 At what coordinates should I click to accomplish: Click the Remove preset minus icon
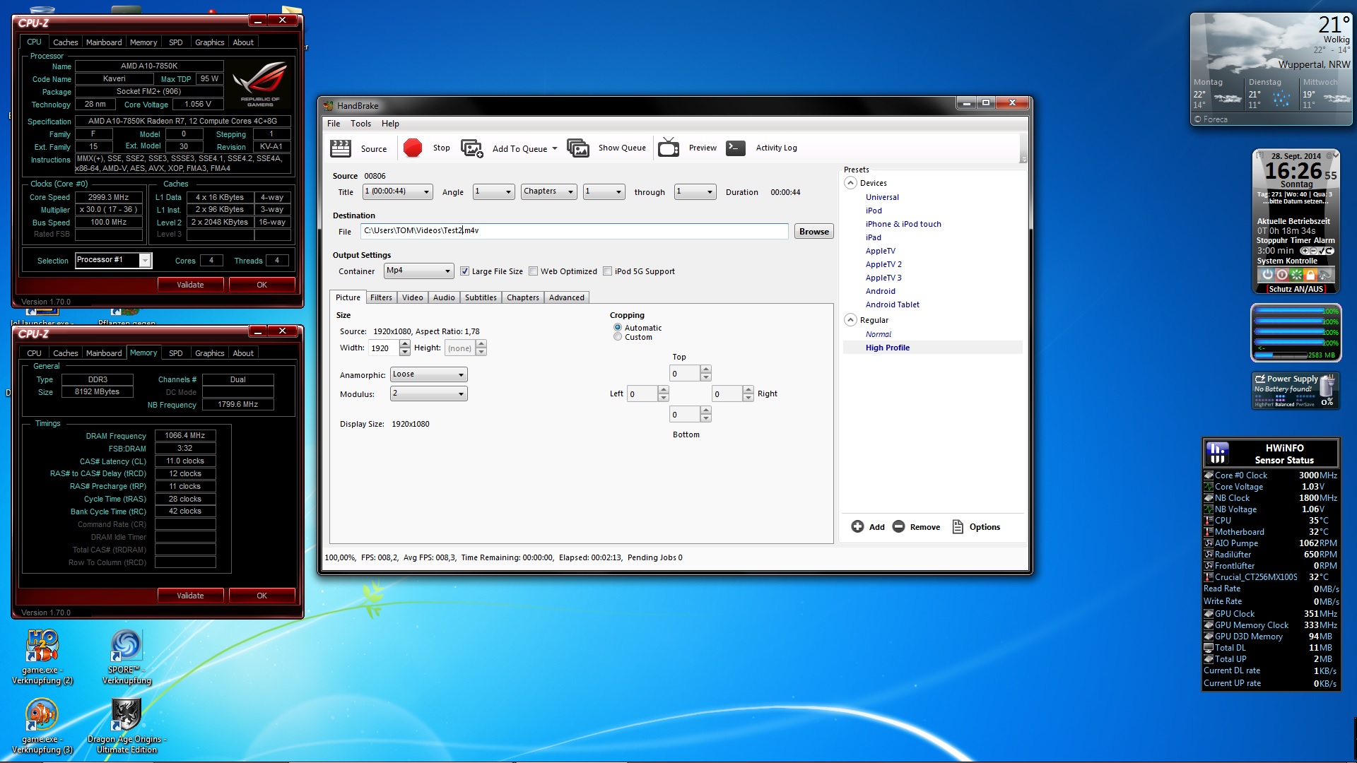tap(898, 527)
